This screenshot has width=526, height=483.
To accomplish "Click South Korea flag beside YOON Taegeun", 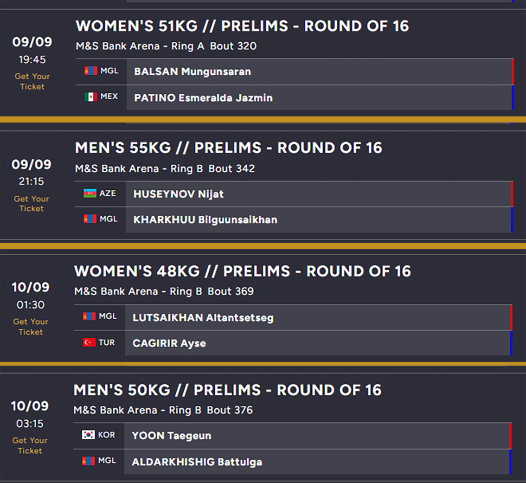I will coord(88,435).
